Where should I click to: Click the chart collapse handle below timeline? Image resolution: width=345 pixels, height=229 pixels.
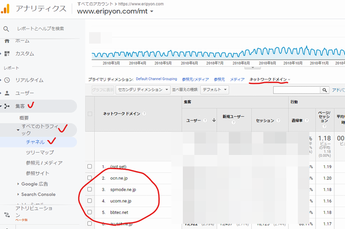click(252, 67)
